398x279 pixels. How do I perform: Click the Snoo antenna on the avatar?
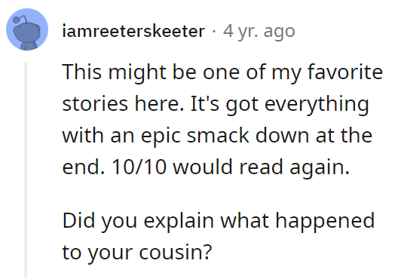tap(20, 20)
